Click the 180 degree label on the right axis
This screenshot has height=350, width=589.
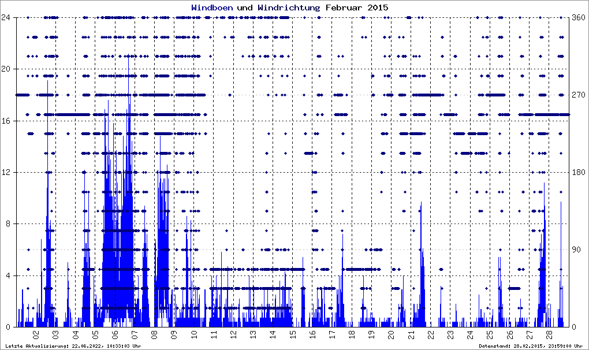pos(579,172)
